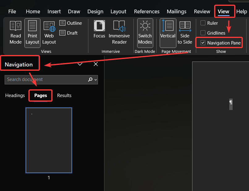Close the Navigation pane

[96, 64]
